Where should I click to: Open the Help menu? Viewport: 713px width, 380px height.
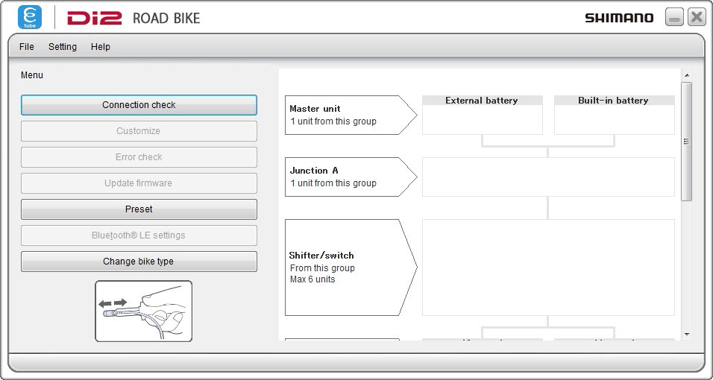click(x=101, y=47)
